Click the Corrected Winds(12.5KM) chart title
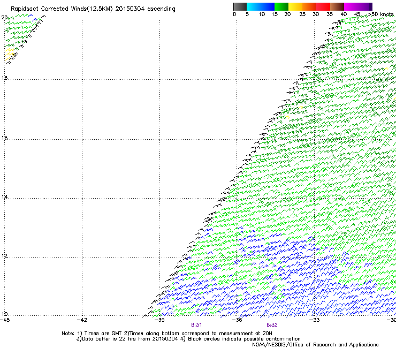Image resolution: width=396 pixels, height=348 pixels. [93, 9]
